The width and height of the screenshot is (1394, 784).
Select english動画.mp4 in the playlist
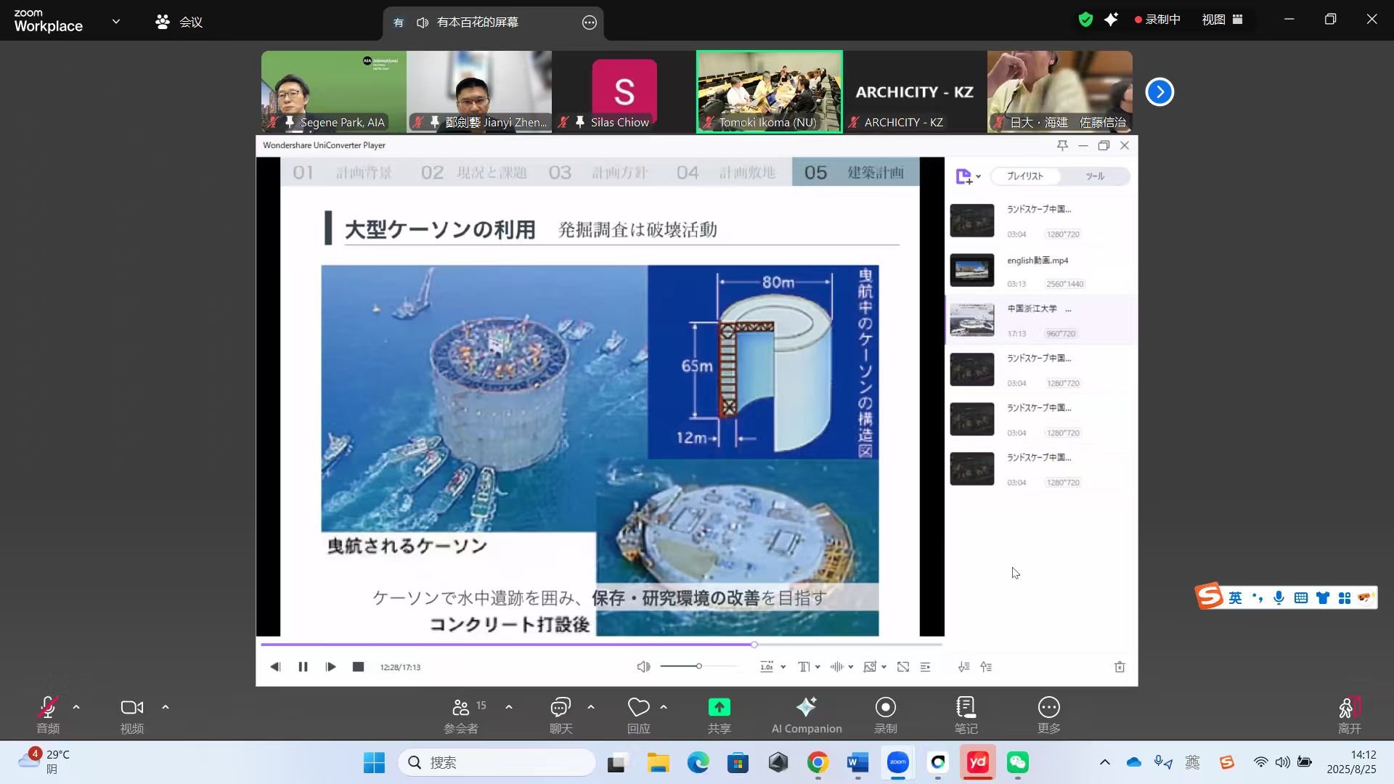1038,270
